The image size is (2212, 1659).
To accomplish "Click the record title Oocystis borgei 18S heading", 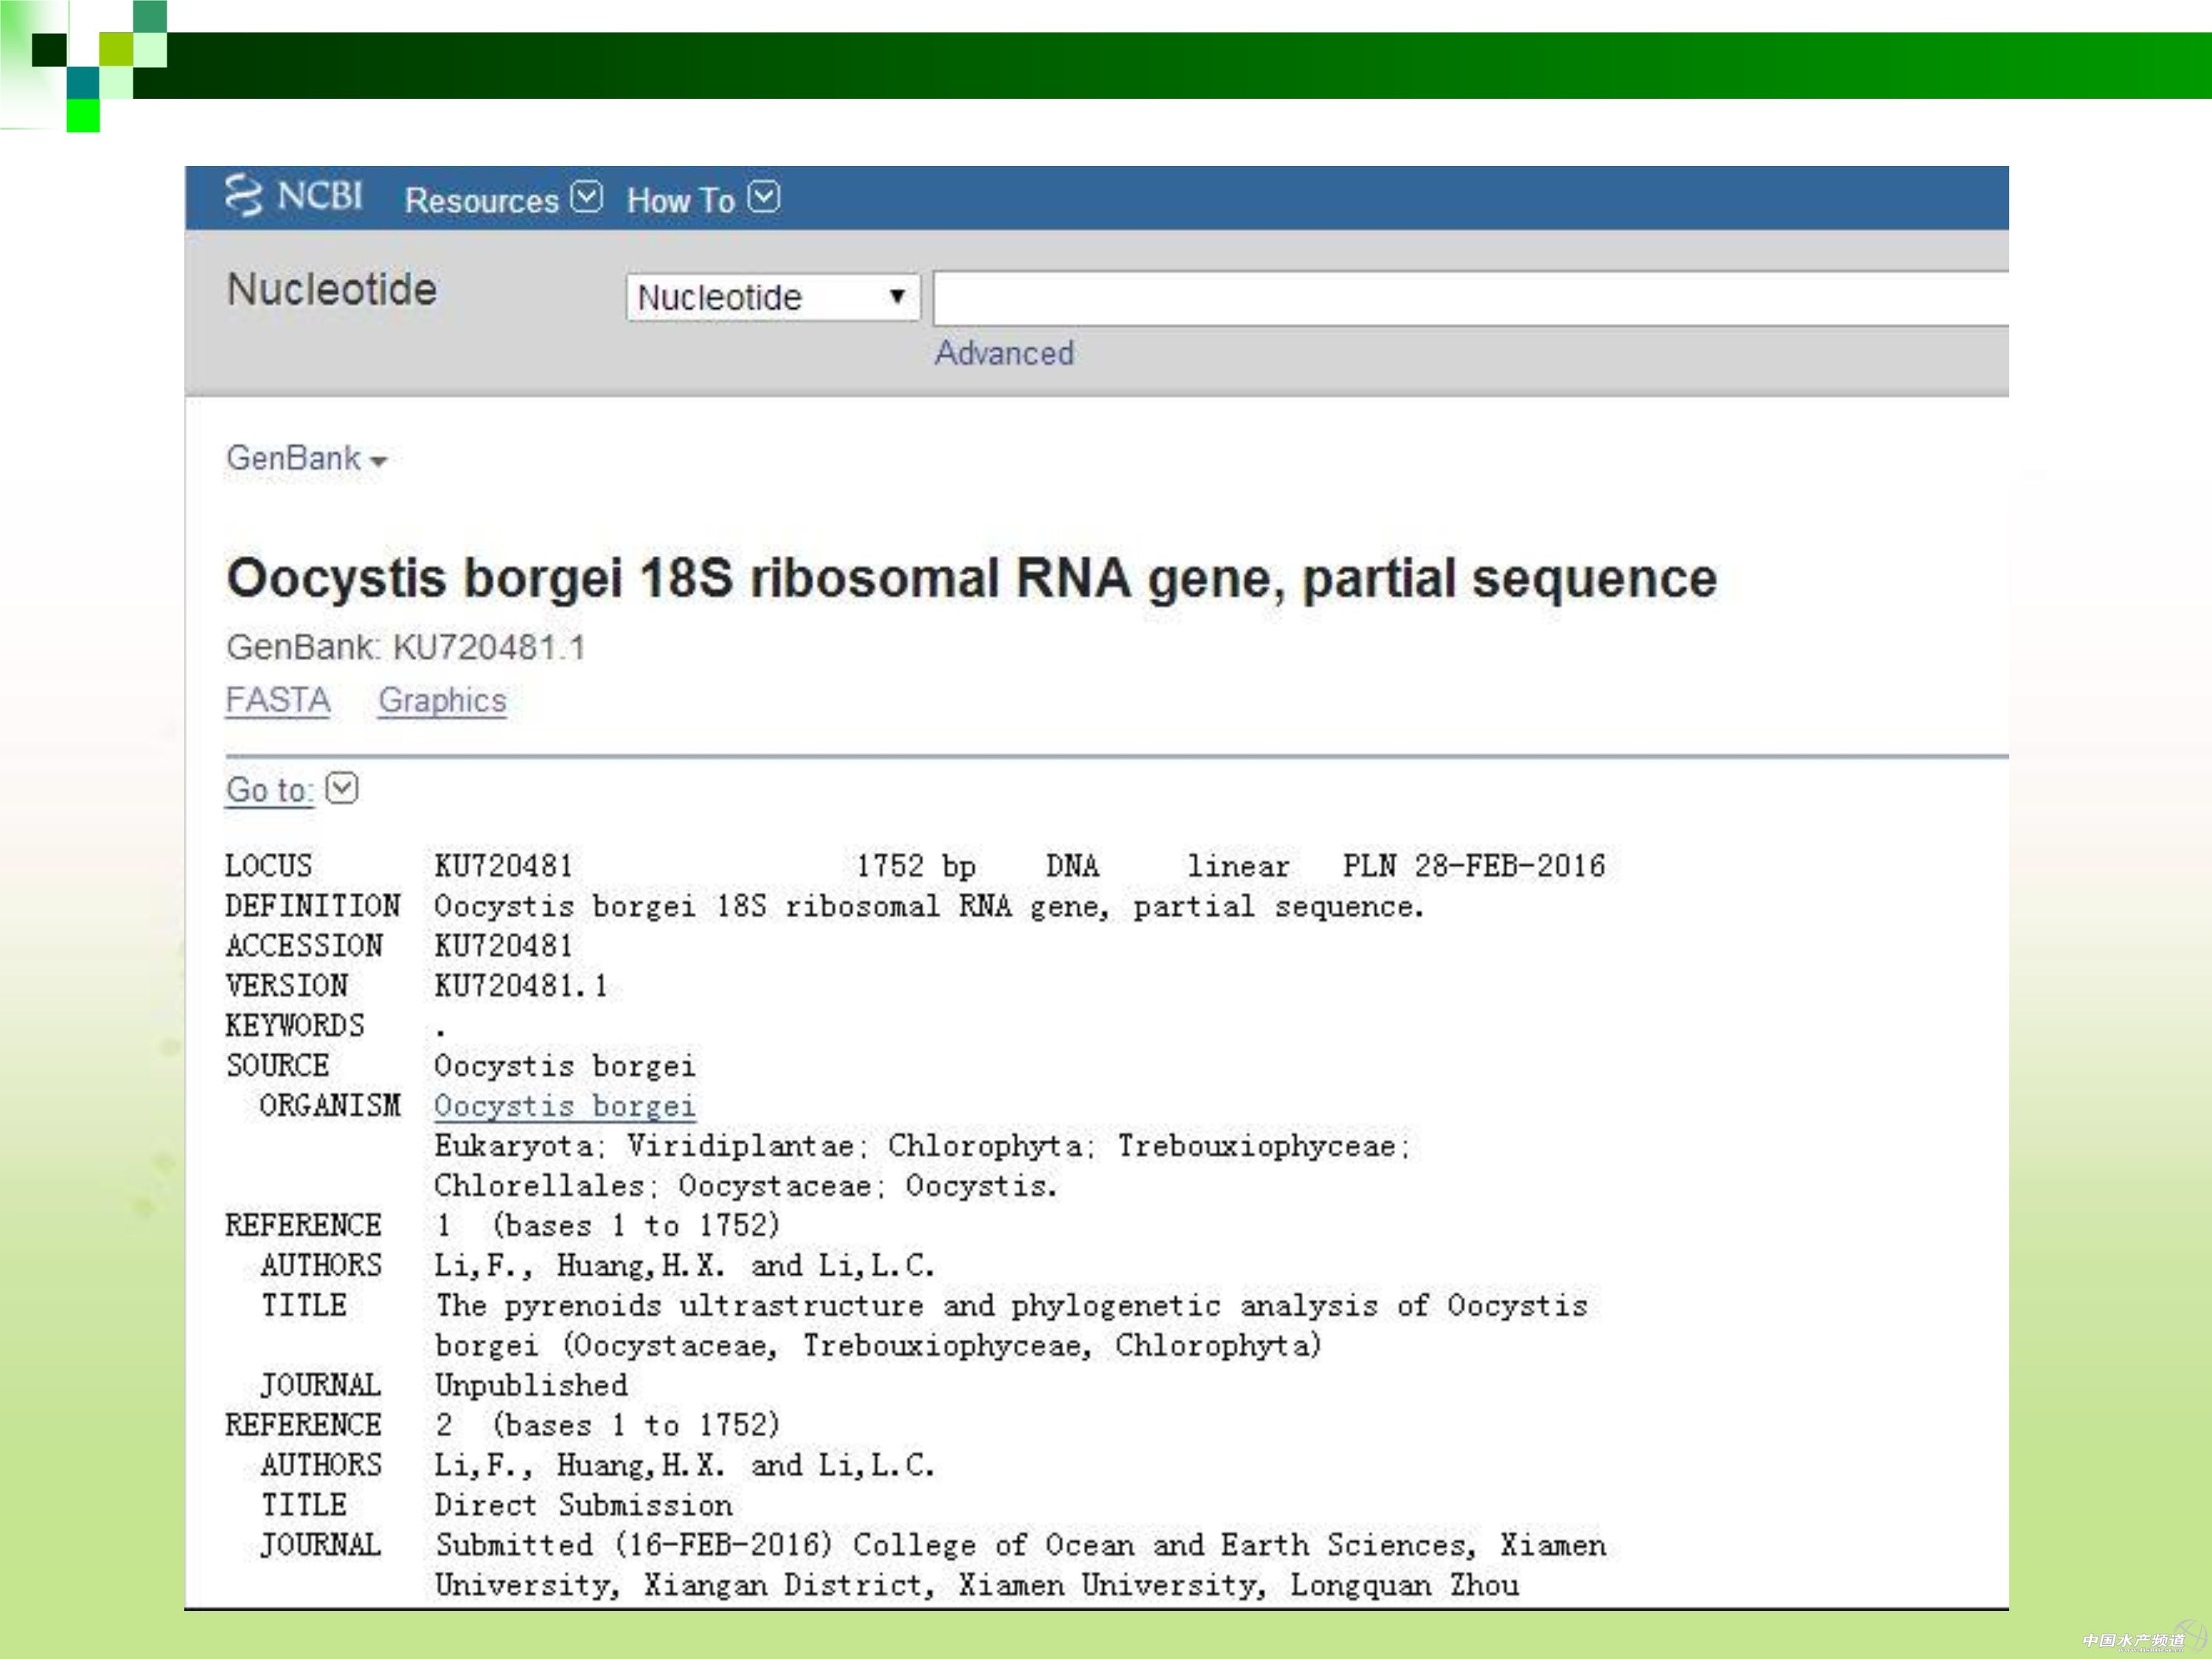I will point(971,578).
